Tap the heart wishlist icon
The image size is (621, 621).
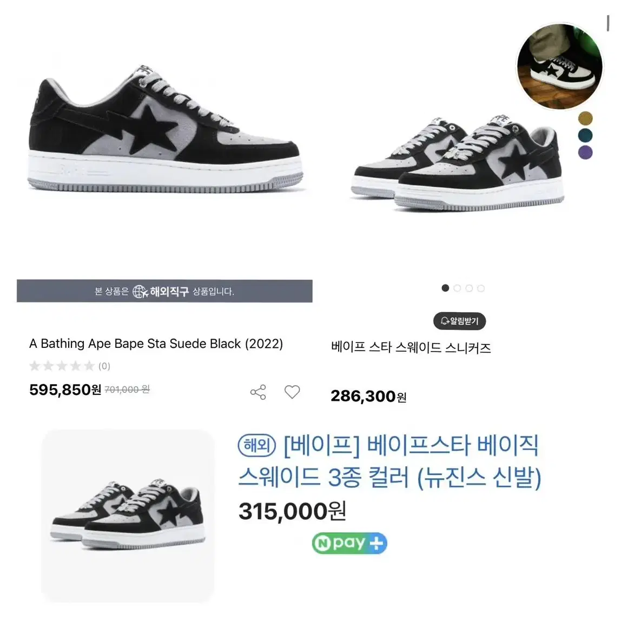point(292,392)
